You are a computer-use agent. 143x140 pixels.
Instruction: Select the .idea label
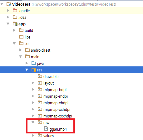point(22,18)
